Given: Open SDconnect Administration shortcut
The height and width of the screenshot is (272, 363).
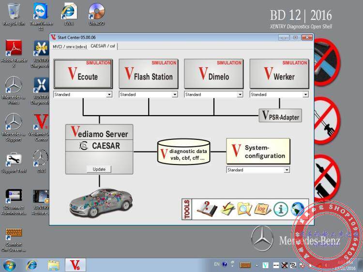Looking at the screenshot, I should (x=14, y=202).
